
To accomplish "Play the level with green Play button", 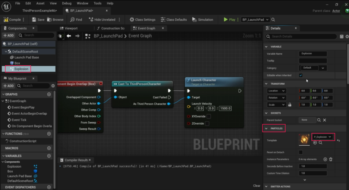I will (229, 20).
